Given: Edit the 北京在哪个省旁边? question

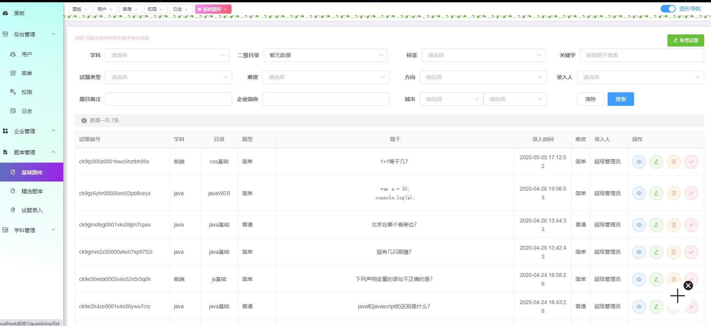Looking at the screenshot, I should (656, 225).
